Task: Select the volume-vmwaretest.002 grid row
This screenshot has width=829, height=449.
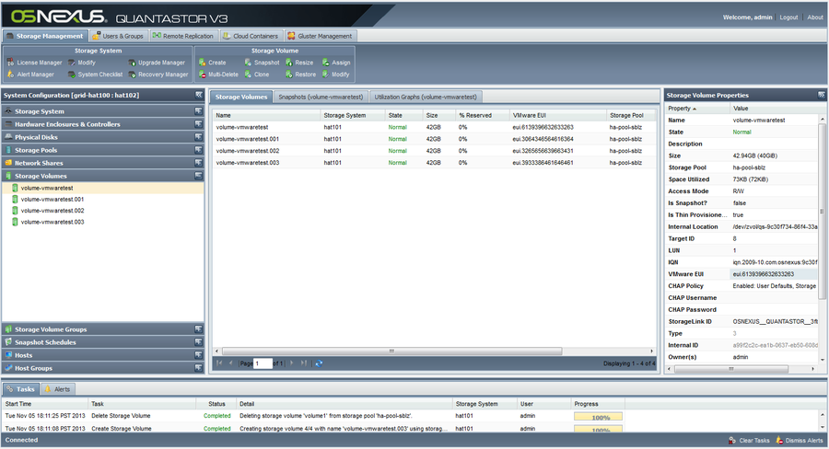Action: 434,151
